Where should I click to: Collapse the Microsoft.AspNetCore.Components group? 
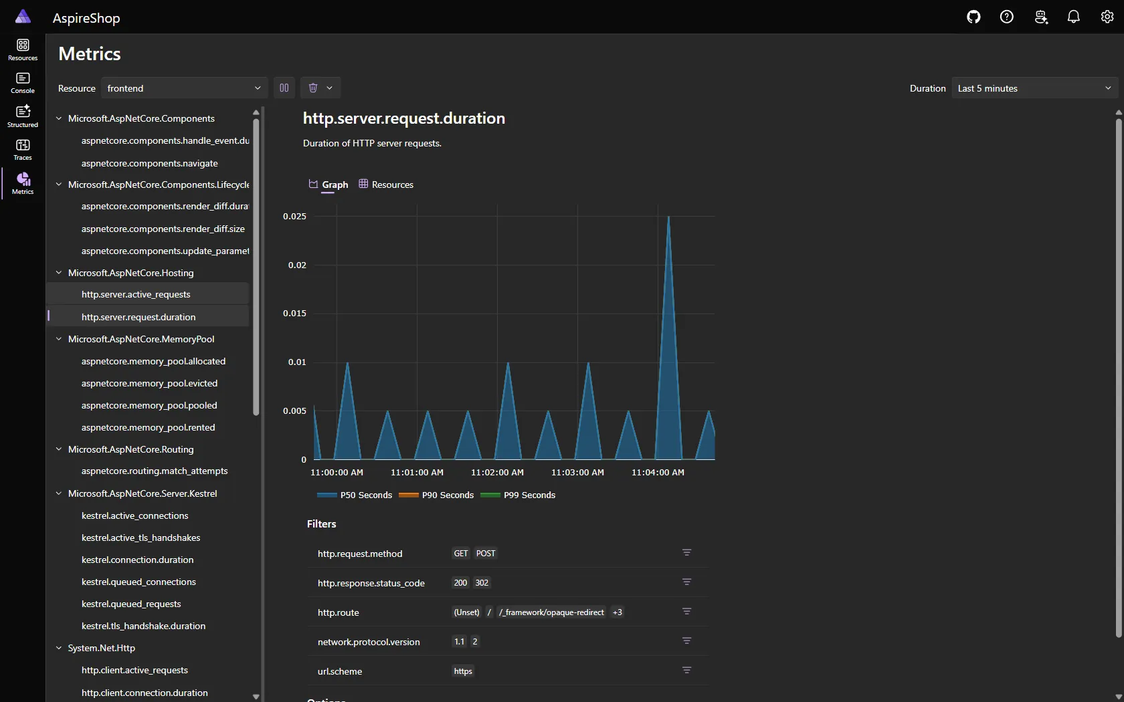tap(59, 118)
